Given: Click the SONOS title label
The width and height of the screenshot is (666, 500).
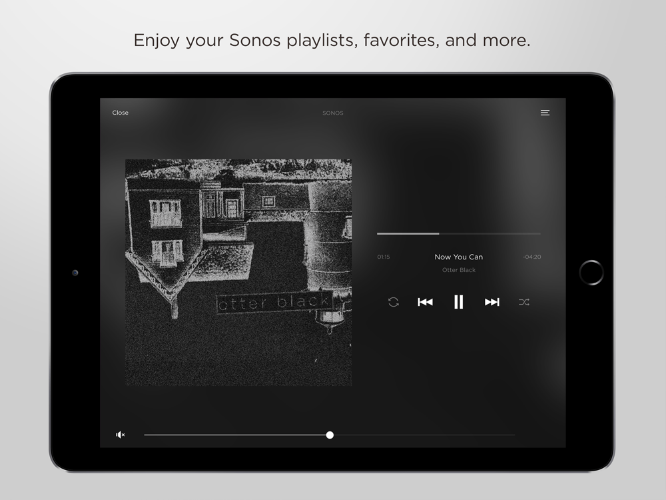Looking at the screenshot, I should coord(332,113).
